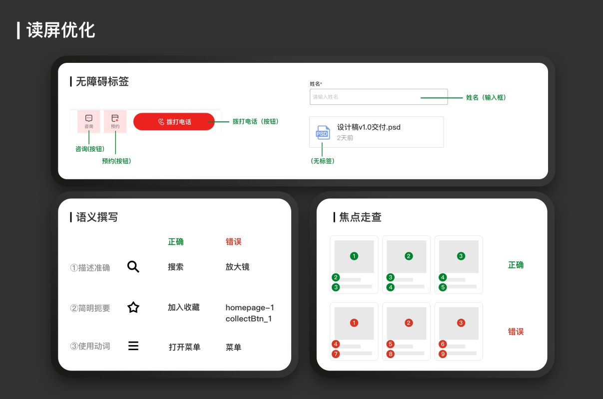Viewport: 603px width, 399px height.
Task: Click the text homepage-1 collectBtn_1
Action: click(x=250, y=313)
